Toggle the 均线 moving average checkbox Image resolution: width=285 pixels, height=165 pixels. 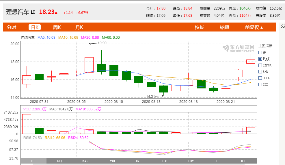tap(260, 59)
